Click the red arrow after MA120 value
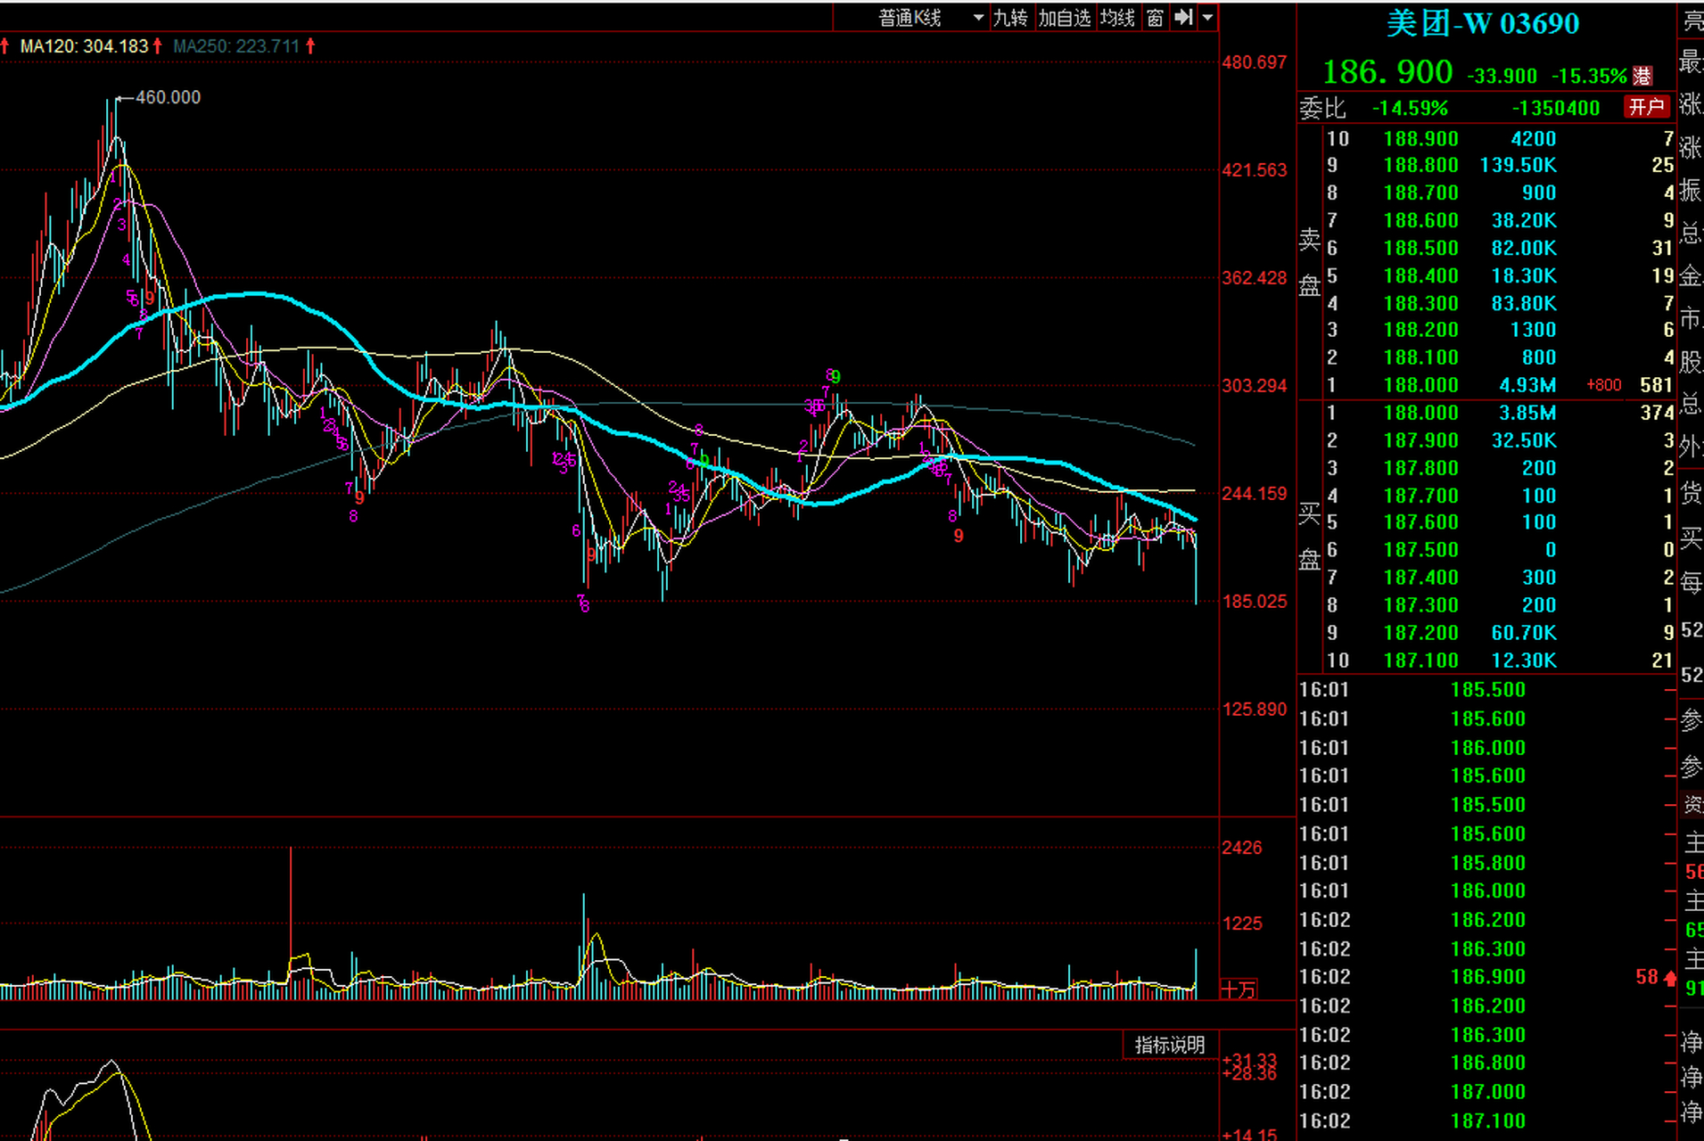Screen dimensions: 1704x1141 tap(157, 46)
